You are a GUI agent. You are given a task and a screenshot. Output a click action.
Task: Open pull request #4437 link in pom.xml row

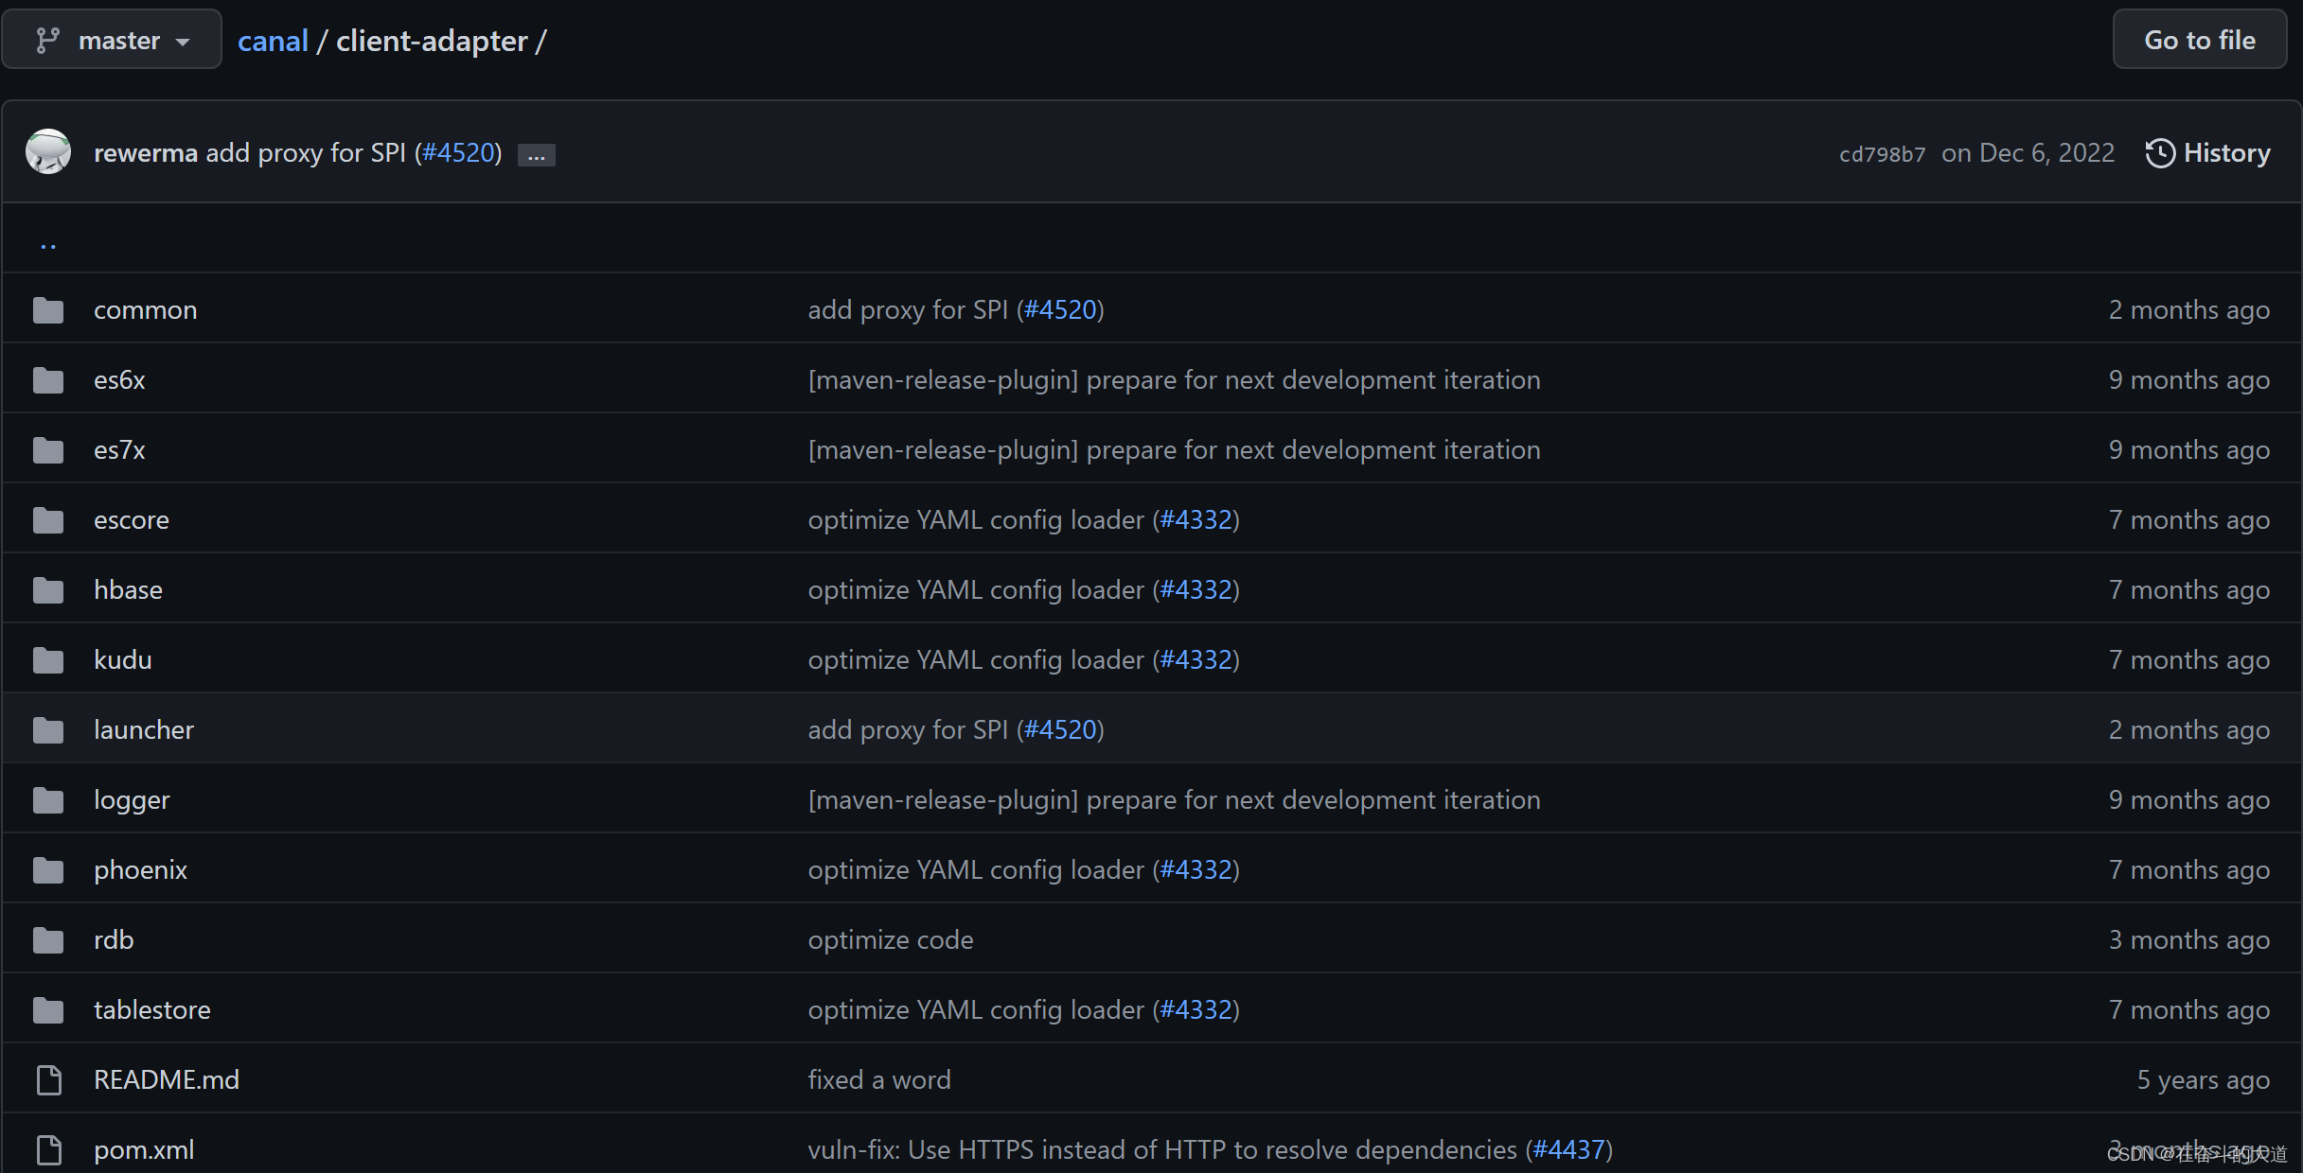[x=1568, y=1150]
